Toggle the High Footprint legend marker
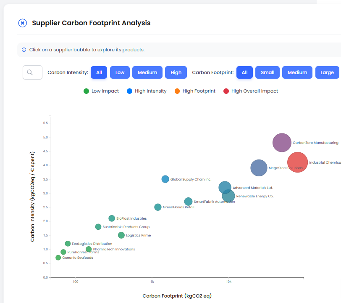Viewport: 341px width, 303px height. [x=177, y=91]
